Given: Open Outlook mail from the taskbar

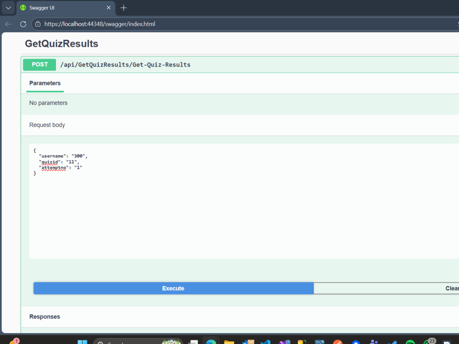Looking at the screenshot, I should 248,342.
